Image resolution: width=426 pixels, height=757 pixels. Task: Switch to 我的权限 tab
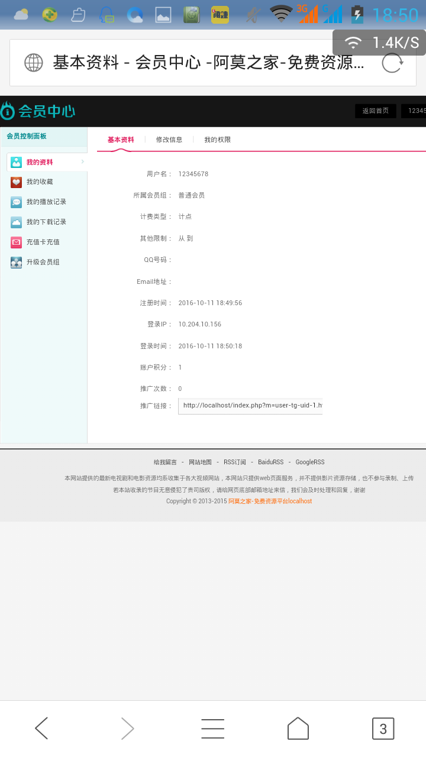(x=218, y=140)
